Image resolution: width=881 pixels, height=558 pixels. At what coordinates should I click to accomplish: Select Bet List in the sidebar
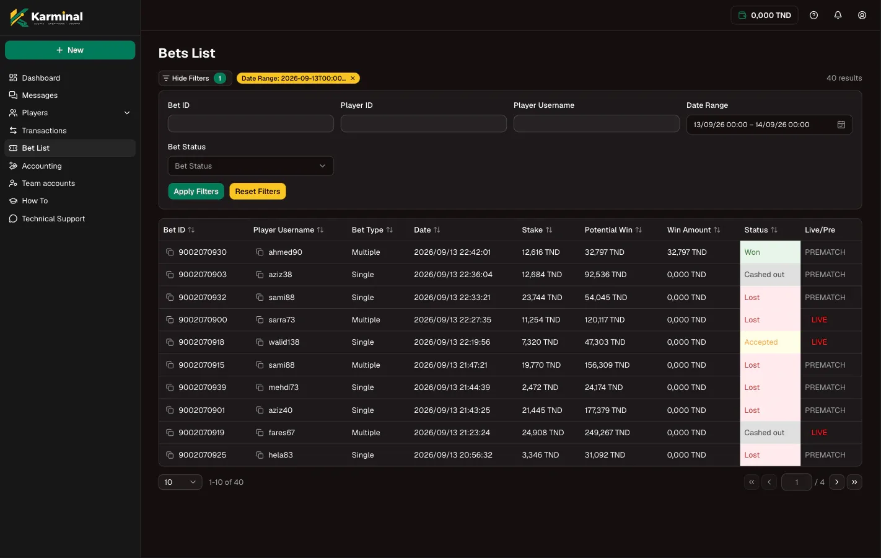click(x=70, y=148)
